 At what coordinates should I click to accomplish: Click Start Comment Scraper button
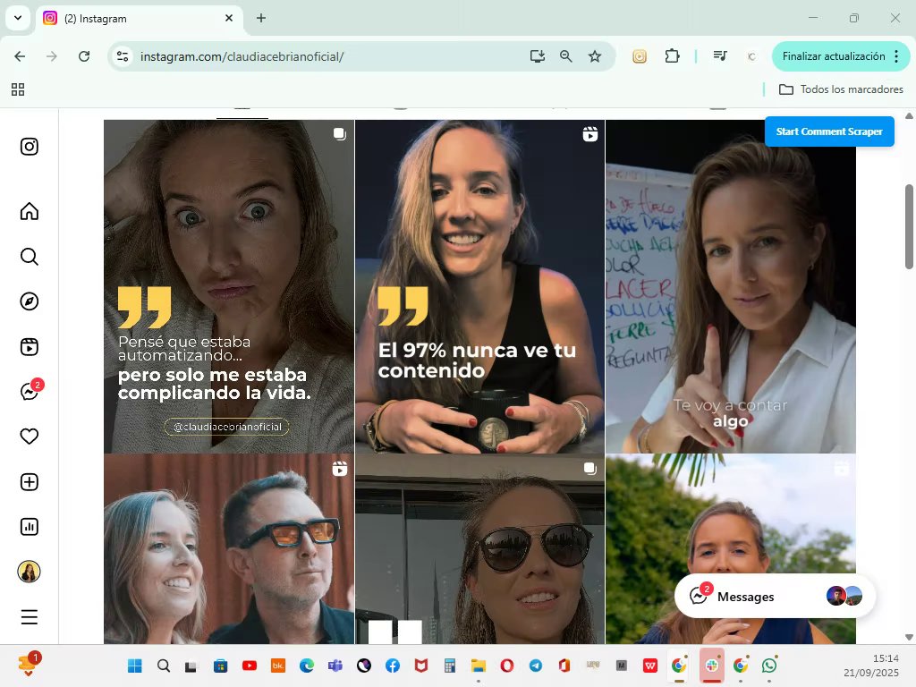point(829,131)
